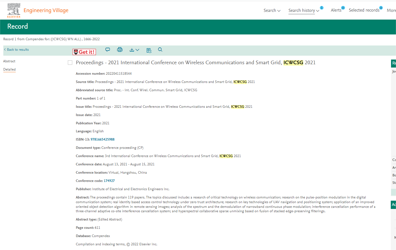Click the Database Compendex text

[x=93, y=236]
